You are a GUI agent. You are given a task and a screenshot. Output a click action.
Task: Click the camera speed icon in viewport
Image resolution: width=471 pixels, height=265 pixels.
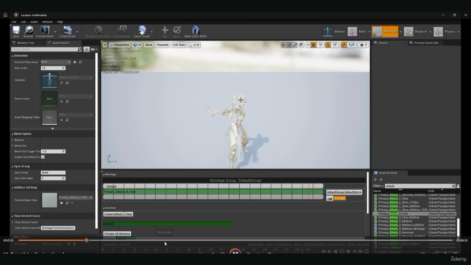click(364, 45)
